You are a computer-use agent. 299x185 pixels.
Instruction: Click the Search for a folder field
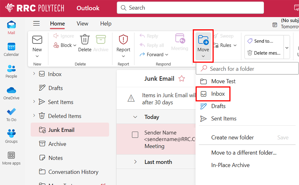point(247,69)
